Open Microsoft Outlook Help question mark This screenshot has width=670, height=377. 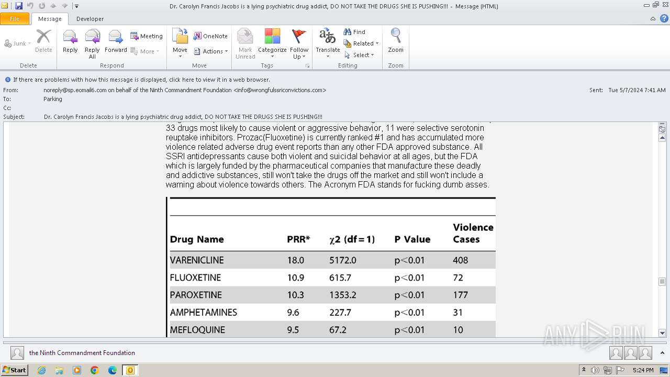click(x=664, y=19)
